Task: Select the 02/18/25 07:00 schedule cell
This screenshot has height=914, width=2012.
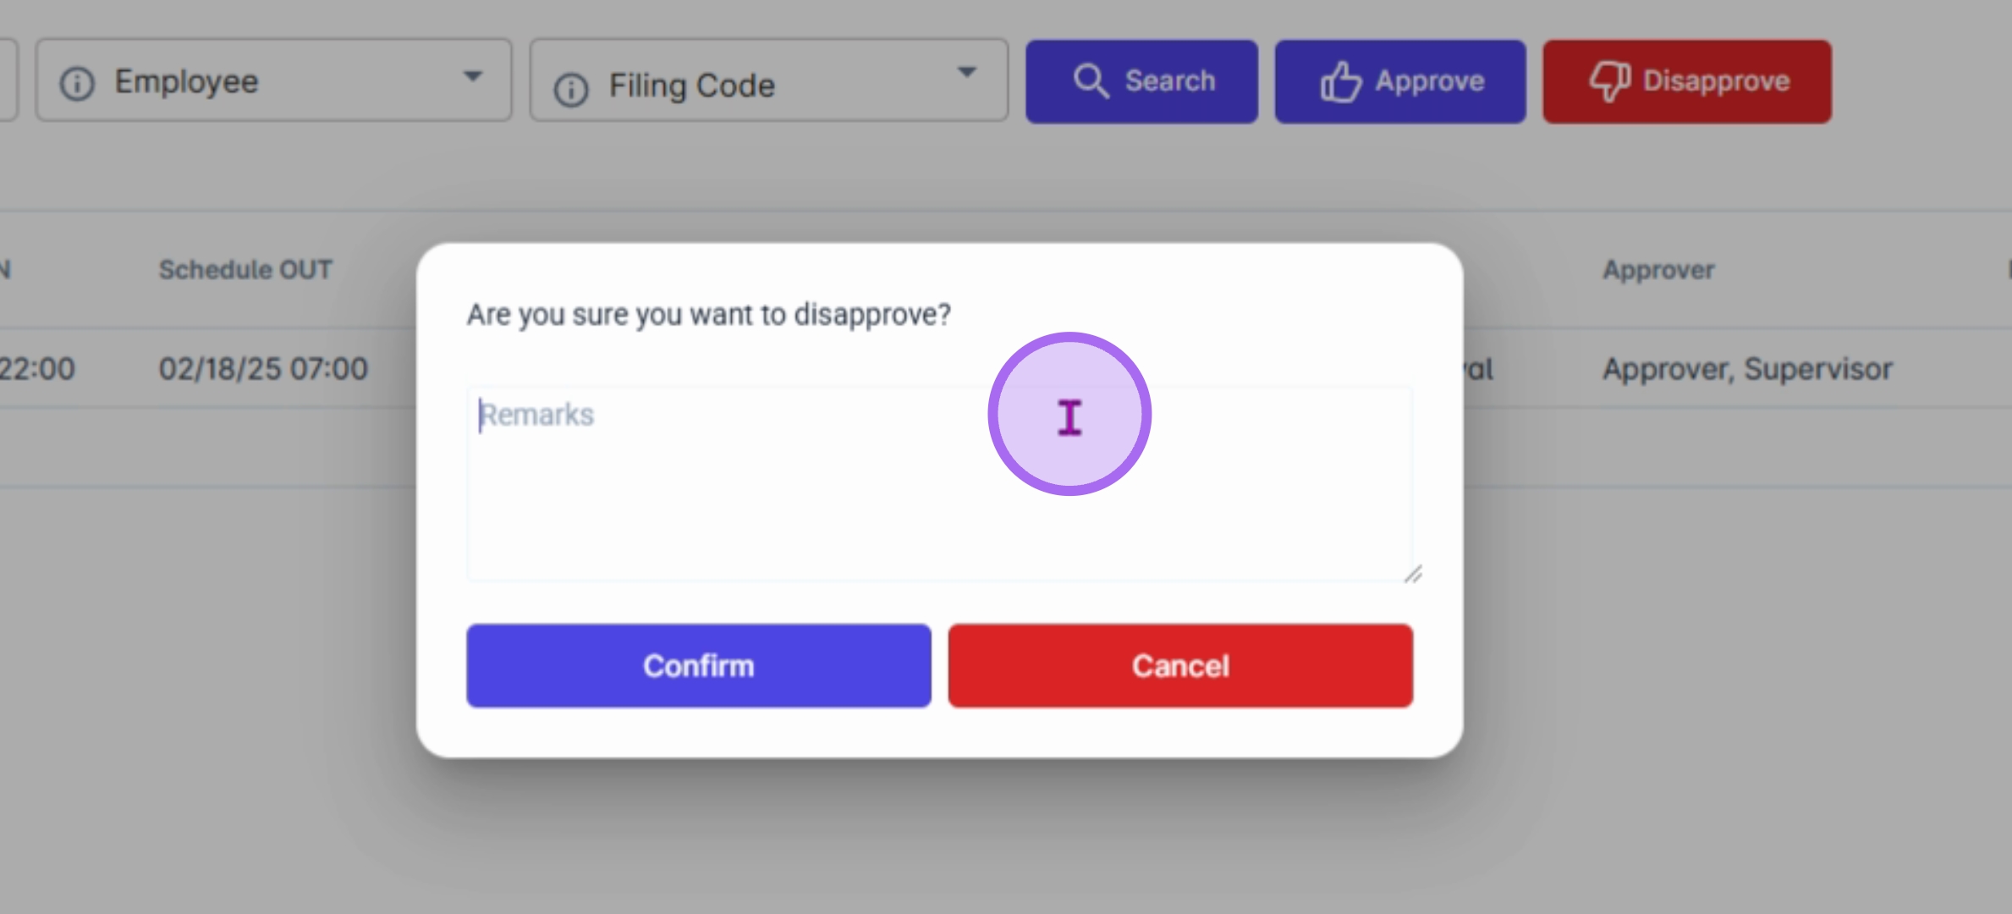Action: [x=263, y=369]
